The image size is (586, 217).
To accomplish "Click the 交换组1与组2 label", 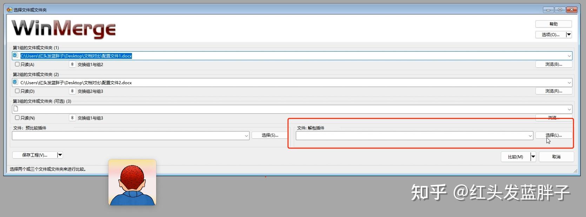I will tap(90, 65).
